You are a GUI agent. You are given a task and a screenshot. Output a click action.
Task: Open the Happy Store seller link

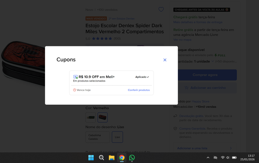[x=200, y=101]
